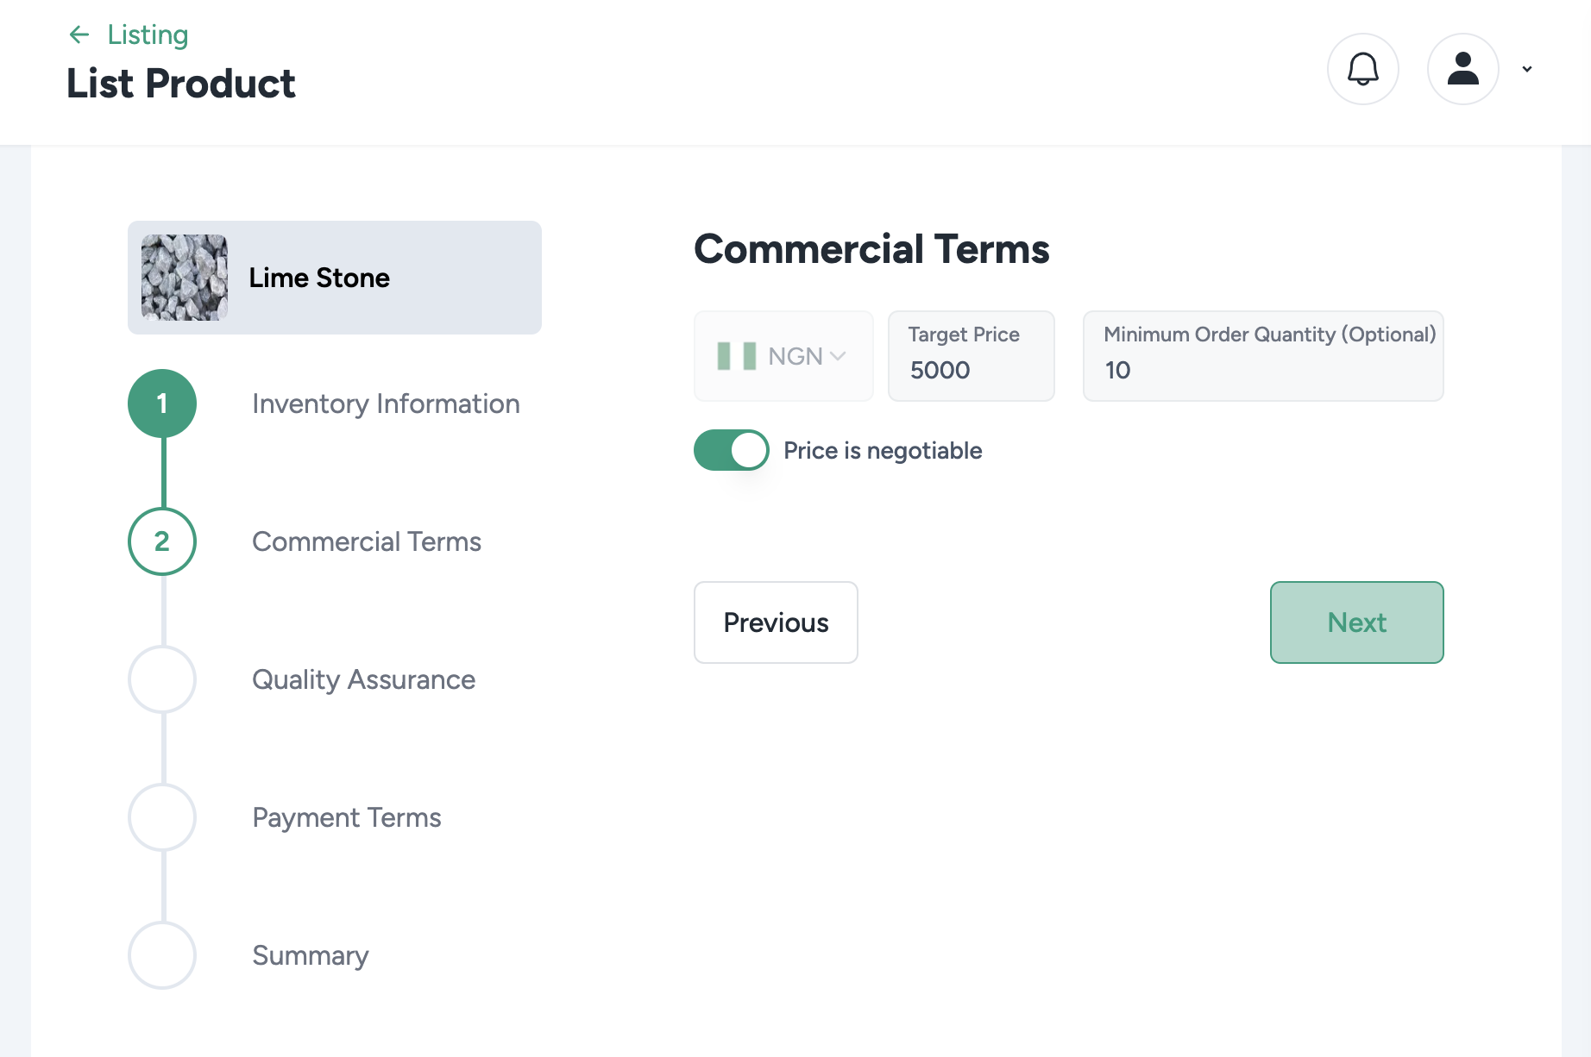Select step 2 circle icon
Screen dimensions: 1591x1057
coord(162,541)
